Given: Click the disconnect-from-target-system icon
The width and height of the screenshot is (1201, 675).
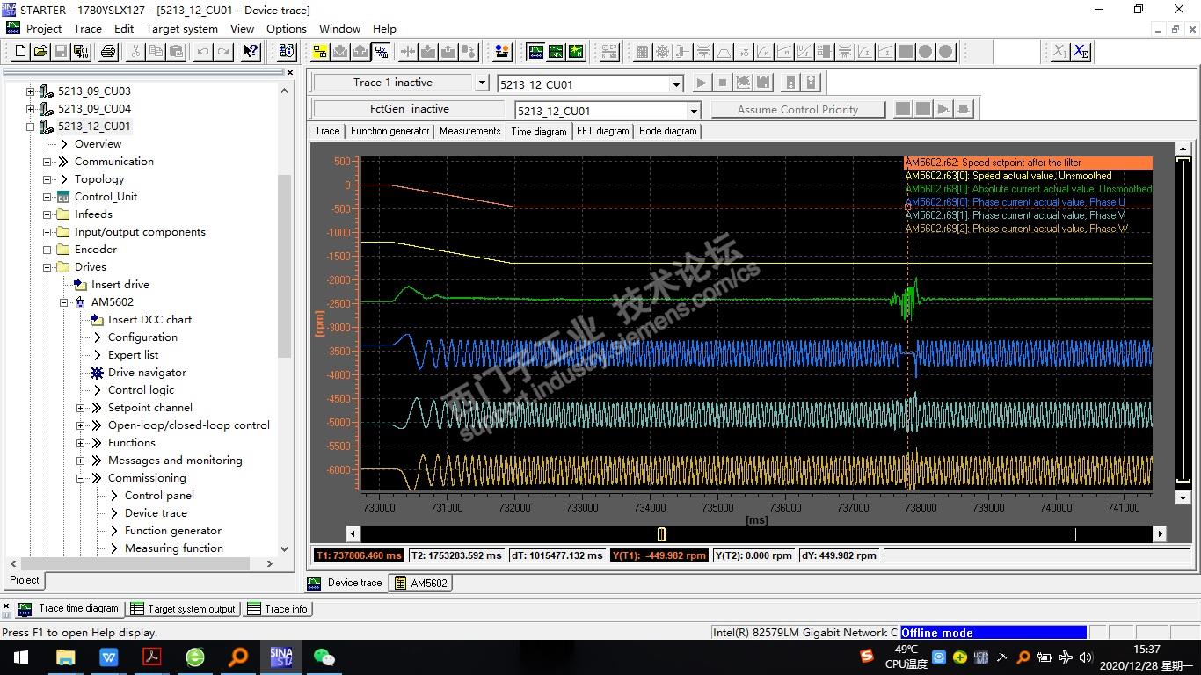Looking at the screenshot, I should point(381,52).
